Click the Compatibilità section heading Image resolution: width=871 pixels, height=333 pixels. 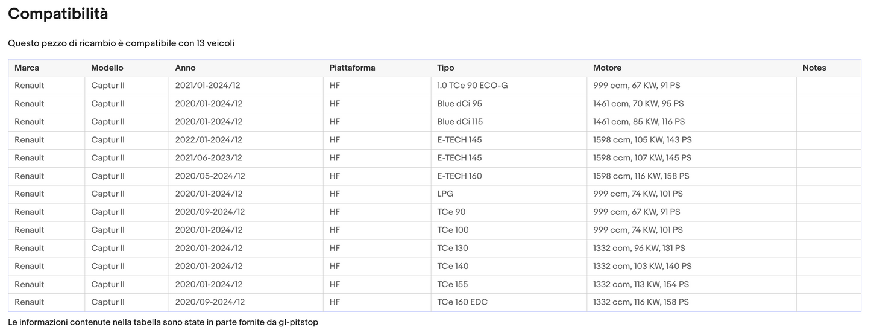click(58, 14)
